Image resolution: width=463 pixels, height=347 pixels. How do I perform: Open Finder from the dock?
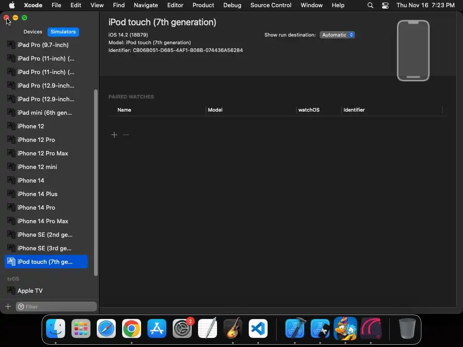pyautogui.click(x=56, y=328)
